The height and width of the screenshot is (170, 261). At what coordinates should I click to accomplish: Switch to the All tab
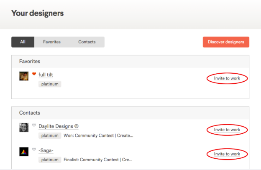[23, 42]
